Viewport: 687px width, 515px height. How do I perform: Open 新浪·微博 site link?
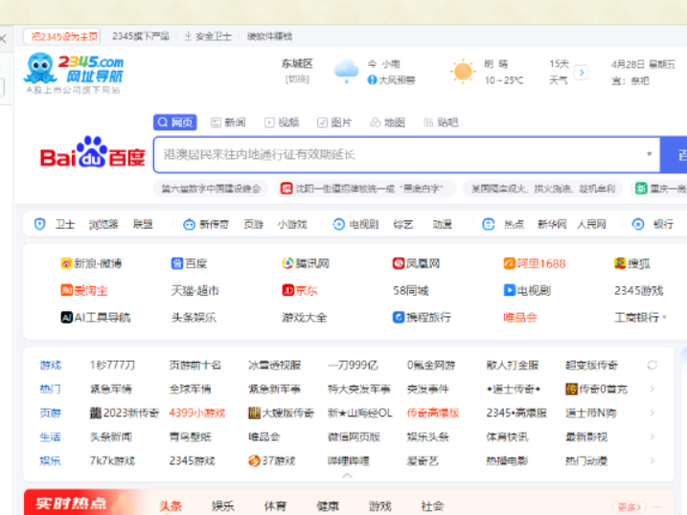91,263
